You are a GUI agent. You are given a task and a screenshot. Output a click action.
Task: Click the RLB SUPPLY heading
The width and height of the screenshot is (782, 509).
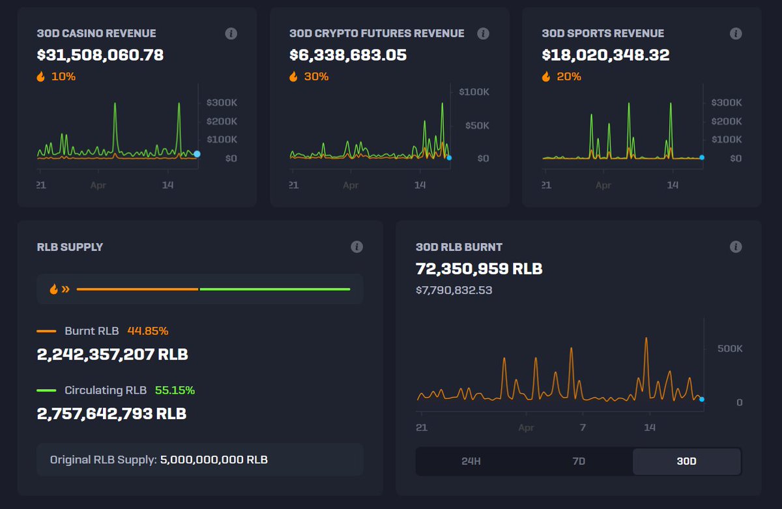[70, 247]
